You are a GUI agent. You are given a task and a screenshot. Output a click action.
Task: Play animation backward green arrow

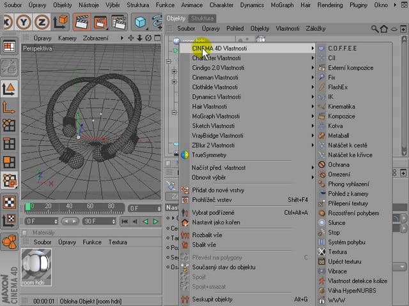(145, 221)
